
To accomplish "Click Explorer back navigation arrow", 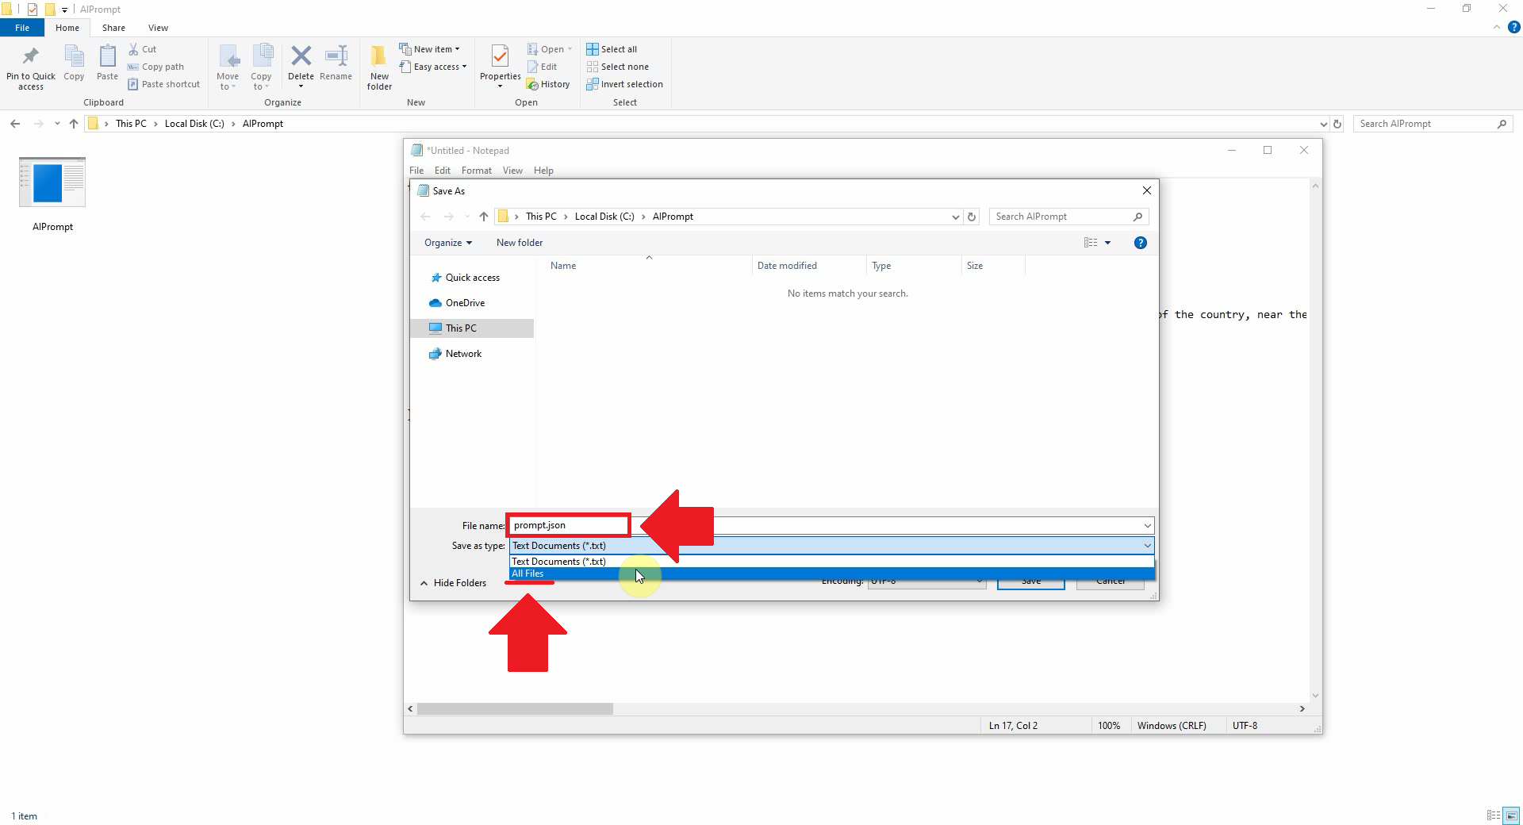I will (x=15, y=124).
